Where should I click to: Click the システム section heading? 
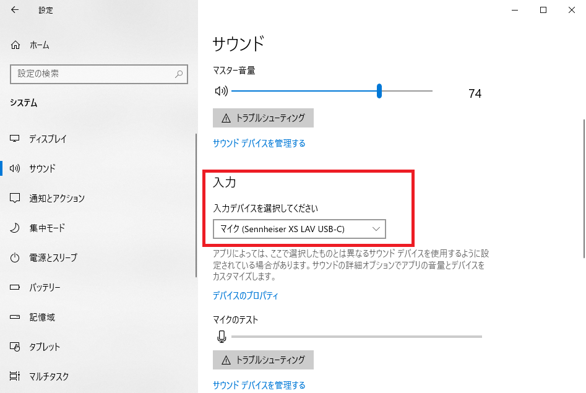click(x=24, y=103)
